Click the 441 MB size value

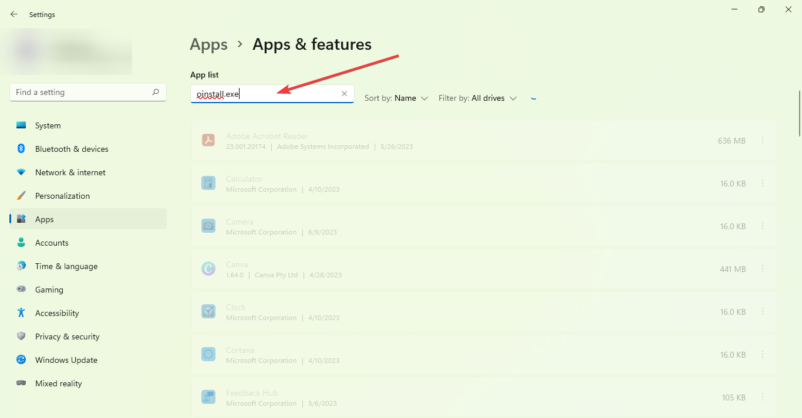point(733,269)
